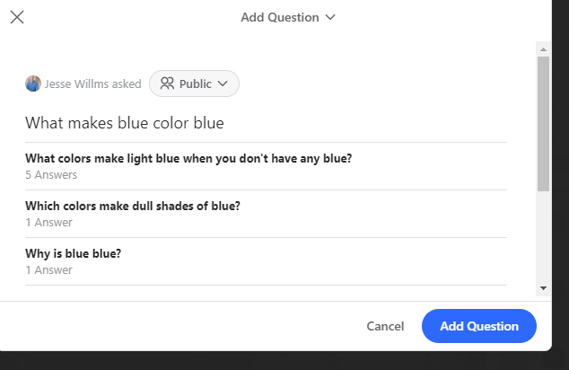Click Jesse Willms' profile avatar

click(x=33, y=84)
